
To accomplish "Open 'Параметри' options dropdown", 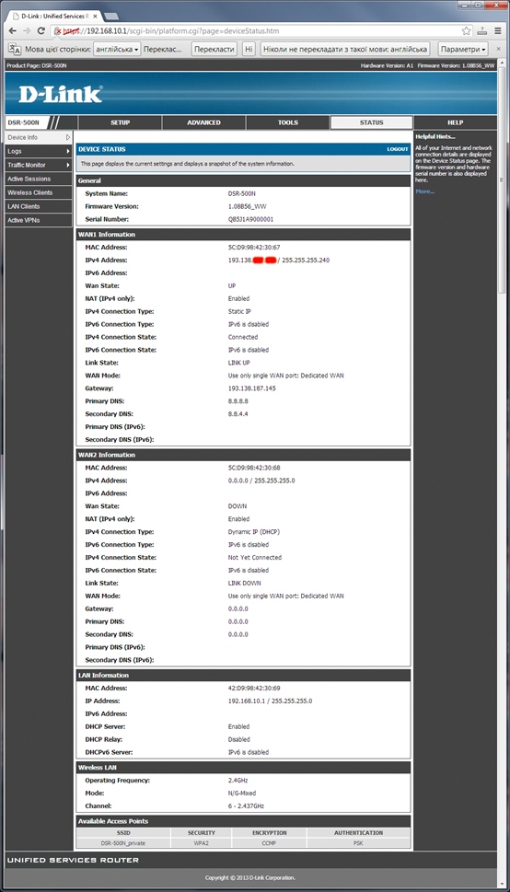I will coord(464,50).
